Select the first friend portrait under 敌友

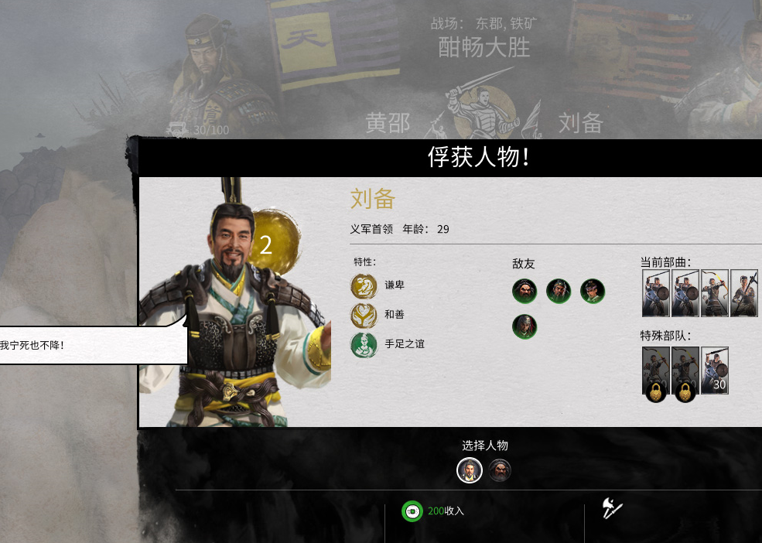point(525,291)
